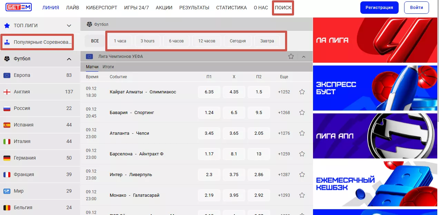Select odds 1.5 for Олимпиакос to win
Image resolution: width=439 pixels, height=215 pixels.
click(259, 92)
